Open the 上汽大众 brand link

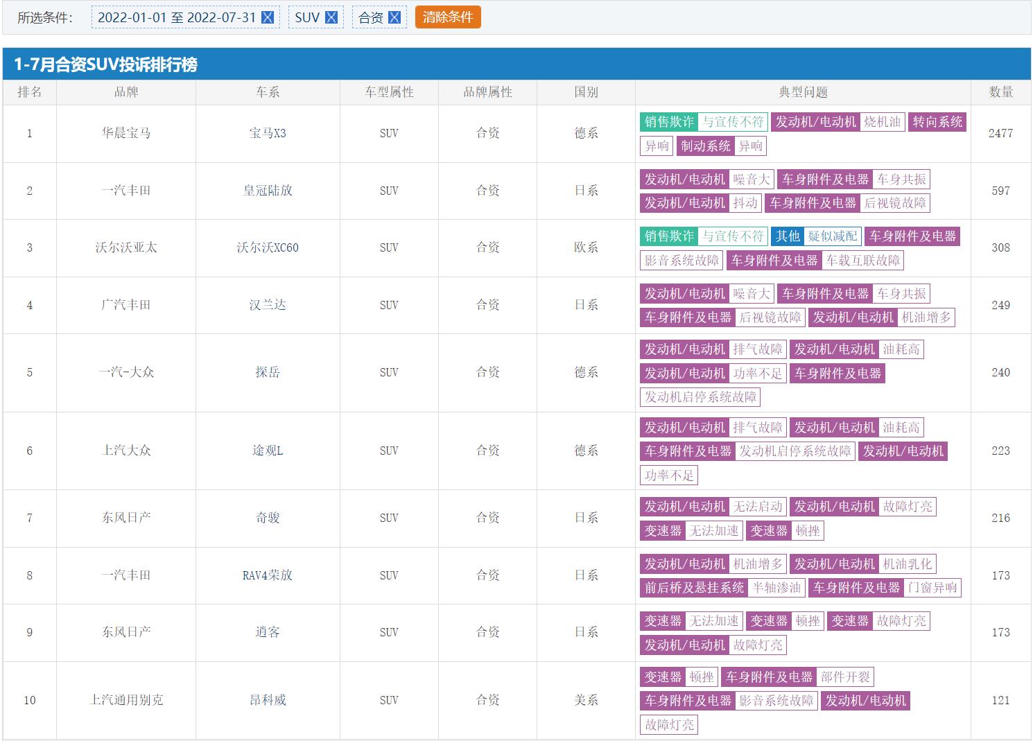point(126,451)
